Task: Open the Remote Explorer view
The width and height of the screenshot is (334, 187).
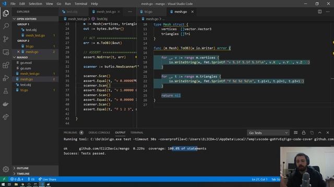Action: pos(6,52)
